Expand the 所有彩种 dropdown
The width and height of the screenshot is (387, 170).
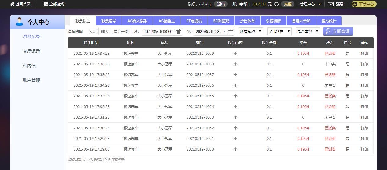(251, 31)
